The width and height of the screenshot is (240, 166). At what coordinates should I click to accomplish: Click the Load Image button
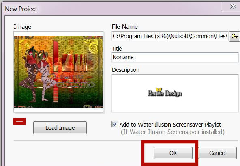60,128
